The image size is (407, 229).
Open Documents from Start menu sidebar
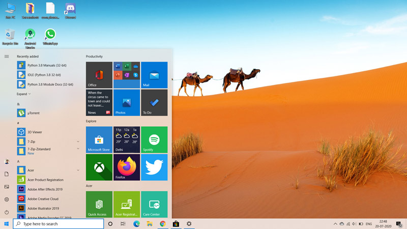7,174
